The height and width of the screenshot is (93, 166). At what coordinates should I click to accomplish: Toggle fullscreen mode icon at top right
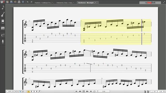164,2
